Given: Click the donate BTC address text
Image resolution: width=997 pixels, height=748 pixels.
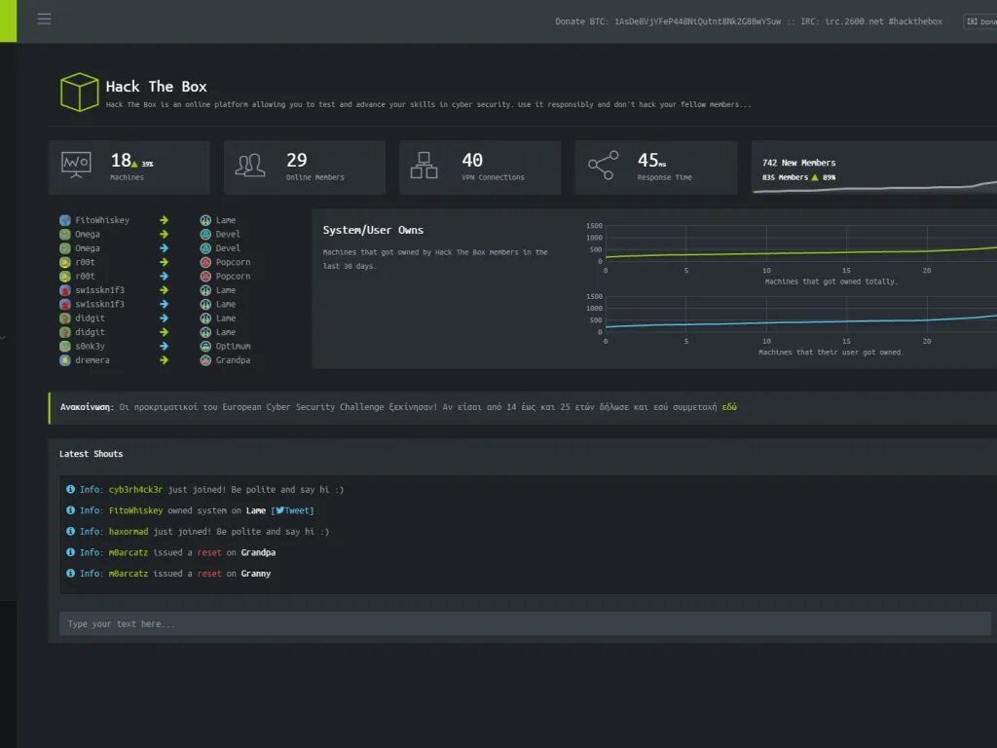Looking at the screenshot, I should tap(697, 21).
